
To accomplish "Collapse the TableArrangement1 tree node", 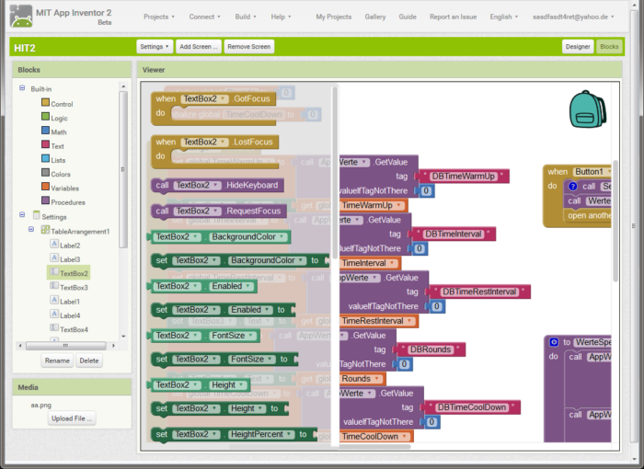I will [x=31, y=229].
